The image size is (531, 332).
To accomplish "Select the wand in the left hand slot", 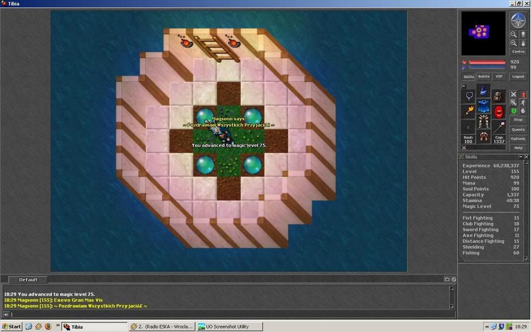I will click(x=469, y=112).
